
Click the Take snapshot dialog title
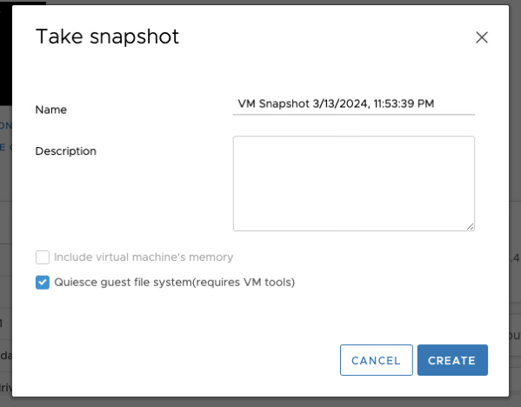[107, 37]
